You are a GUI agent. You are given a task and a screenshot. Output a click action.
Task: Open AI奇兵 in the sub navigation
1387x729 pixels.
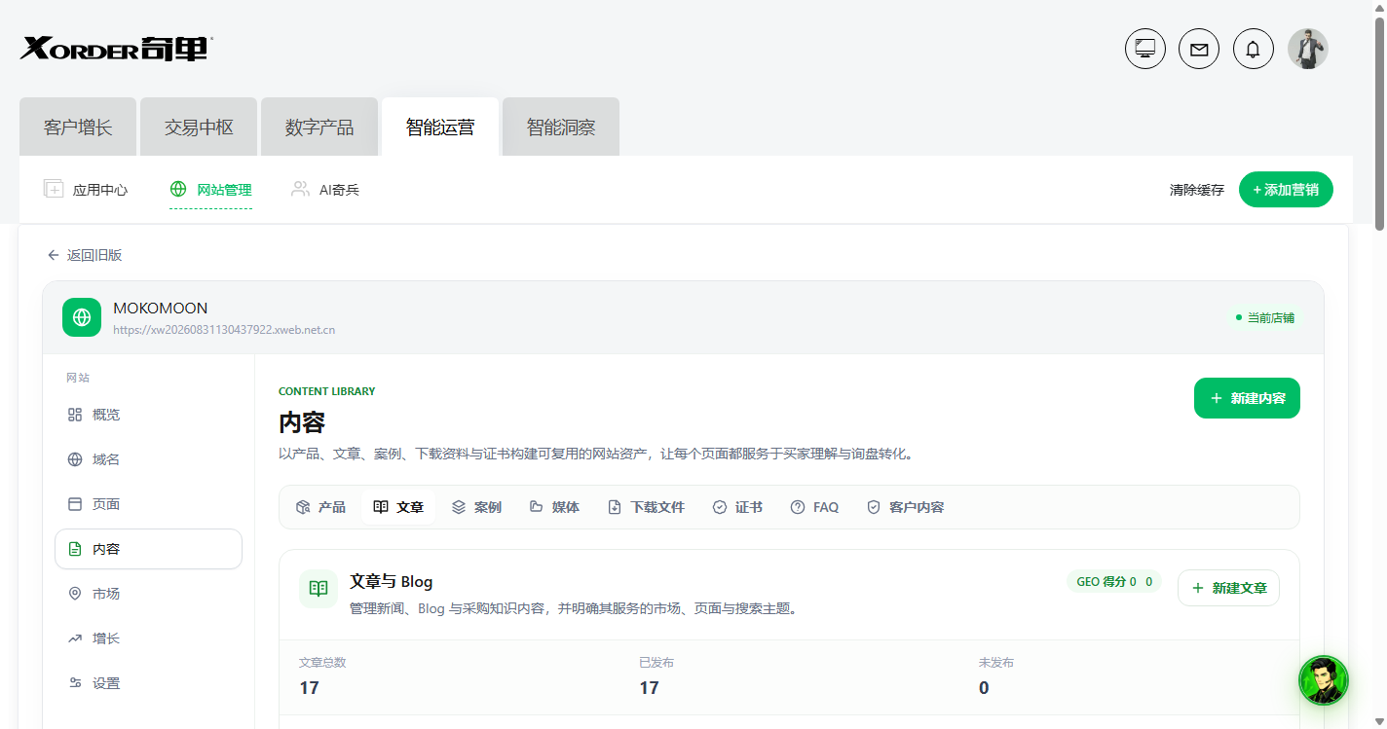325,190
